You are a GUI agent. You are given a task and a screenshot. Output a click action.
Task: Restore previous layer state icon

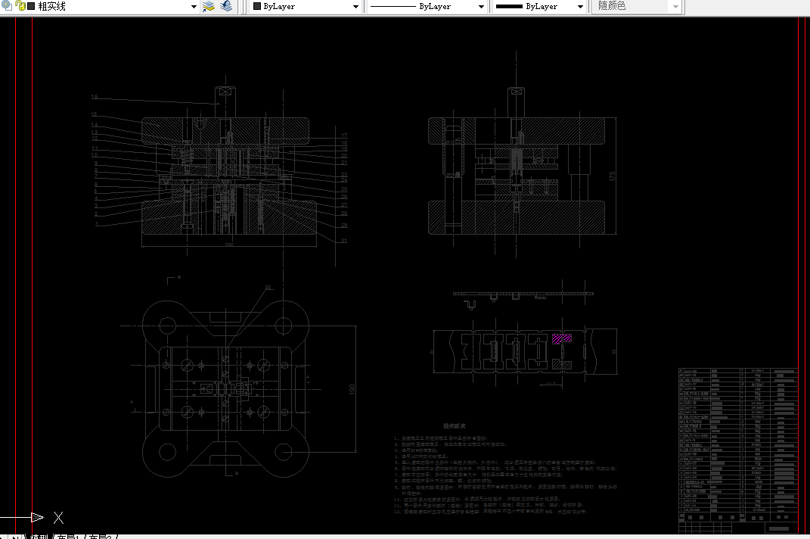[226, 6]
